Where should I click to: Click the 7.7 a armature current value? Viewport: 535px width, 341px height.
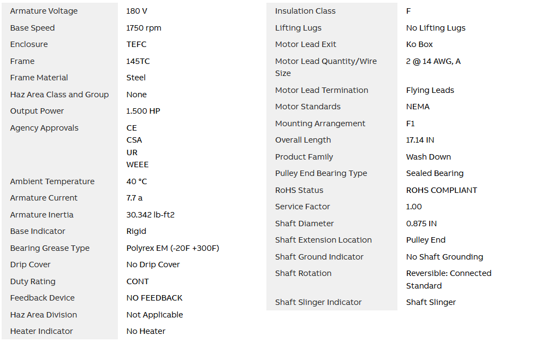coord(134,198)
